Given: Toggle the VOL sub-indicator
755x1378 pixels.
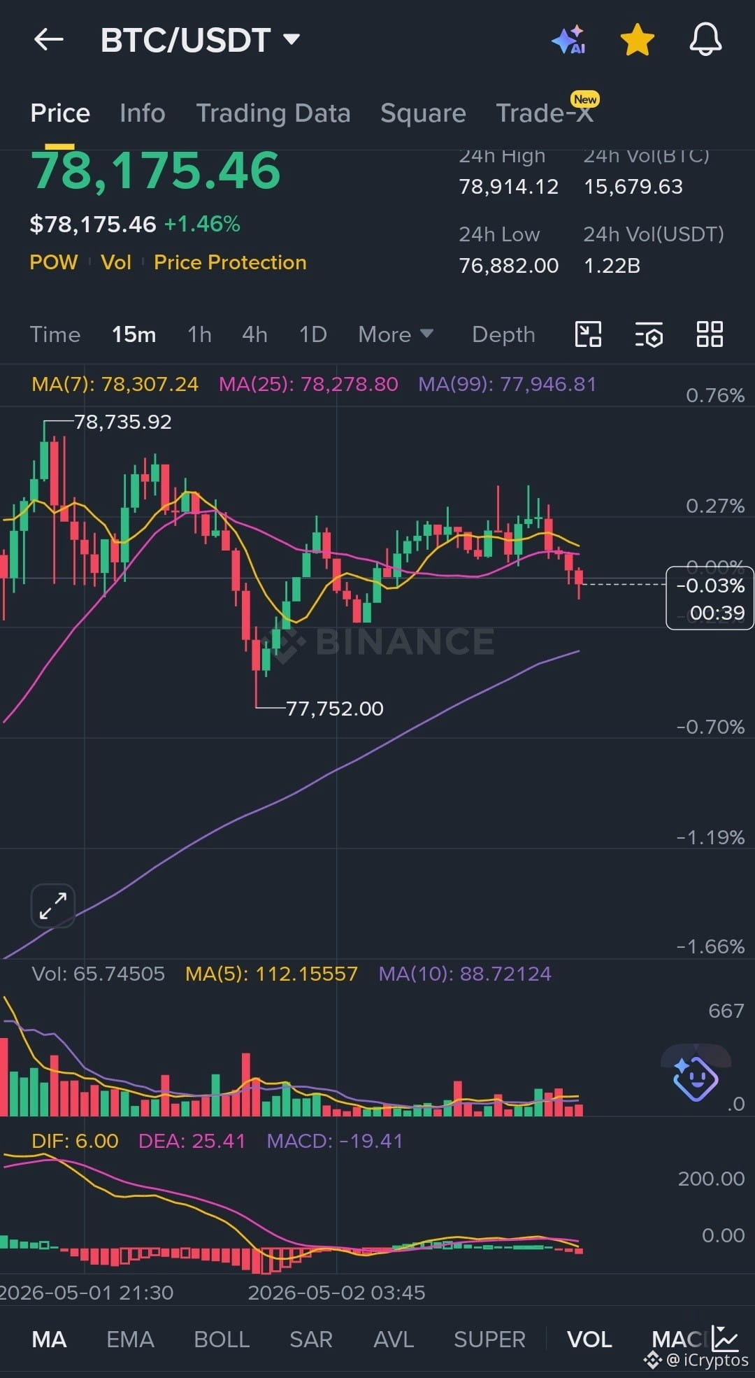Looking at the screenshot, I should pyautogui.click(x=589, y=1339).
